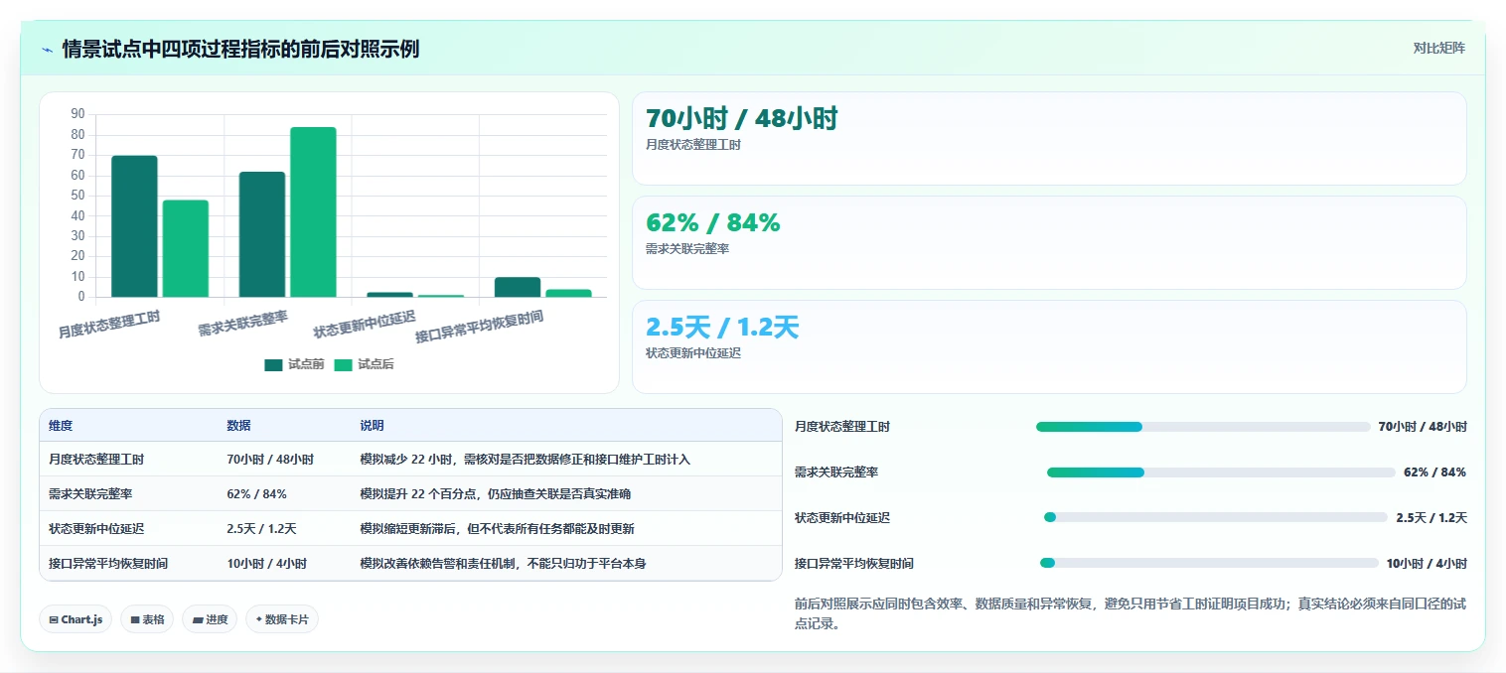Screen dimensions: 1506x673
Task: Select the 试点前 bar for 需求关联完整率
Action: [262, 234]
